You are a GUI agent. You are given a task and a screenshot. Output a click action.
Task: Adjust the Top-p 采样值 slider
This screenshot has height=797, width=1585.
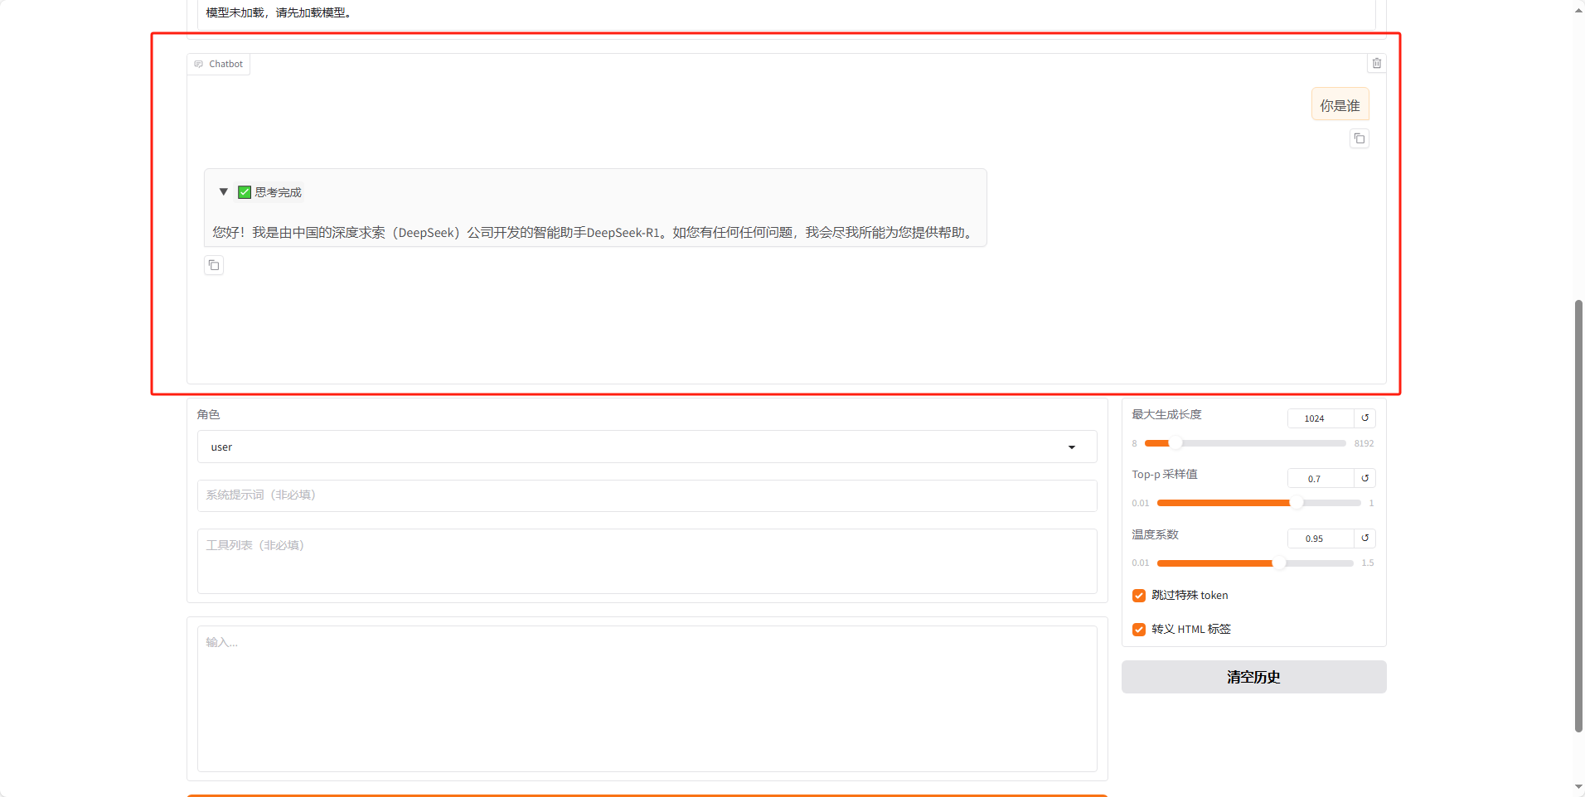1258,503
